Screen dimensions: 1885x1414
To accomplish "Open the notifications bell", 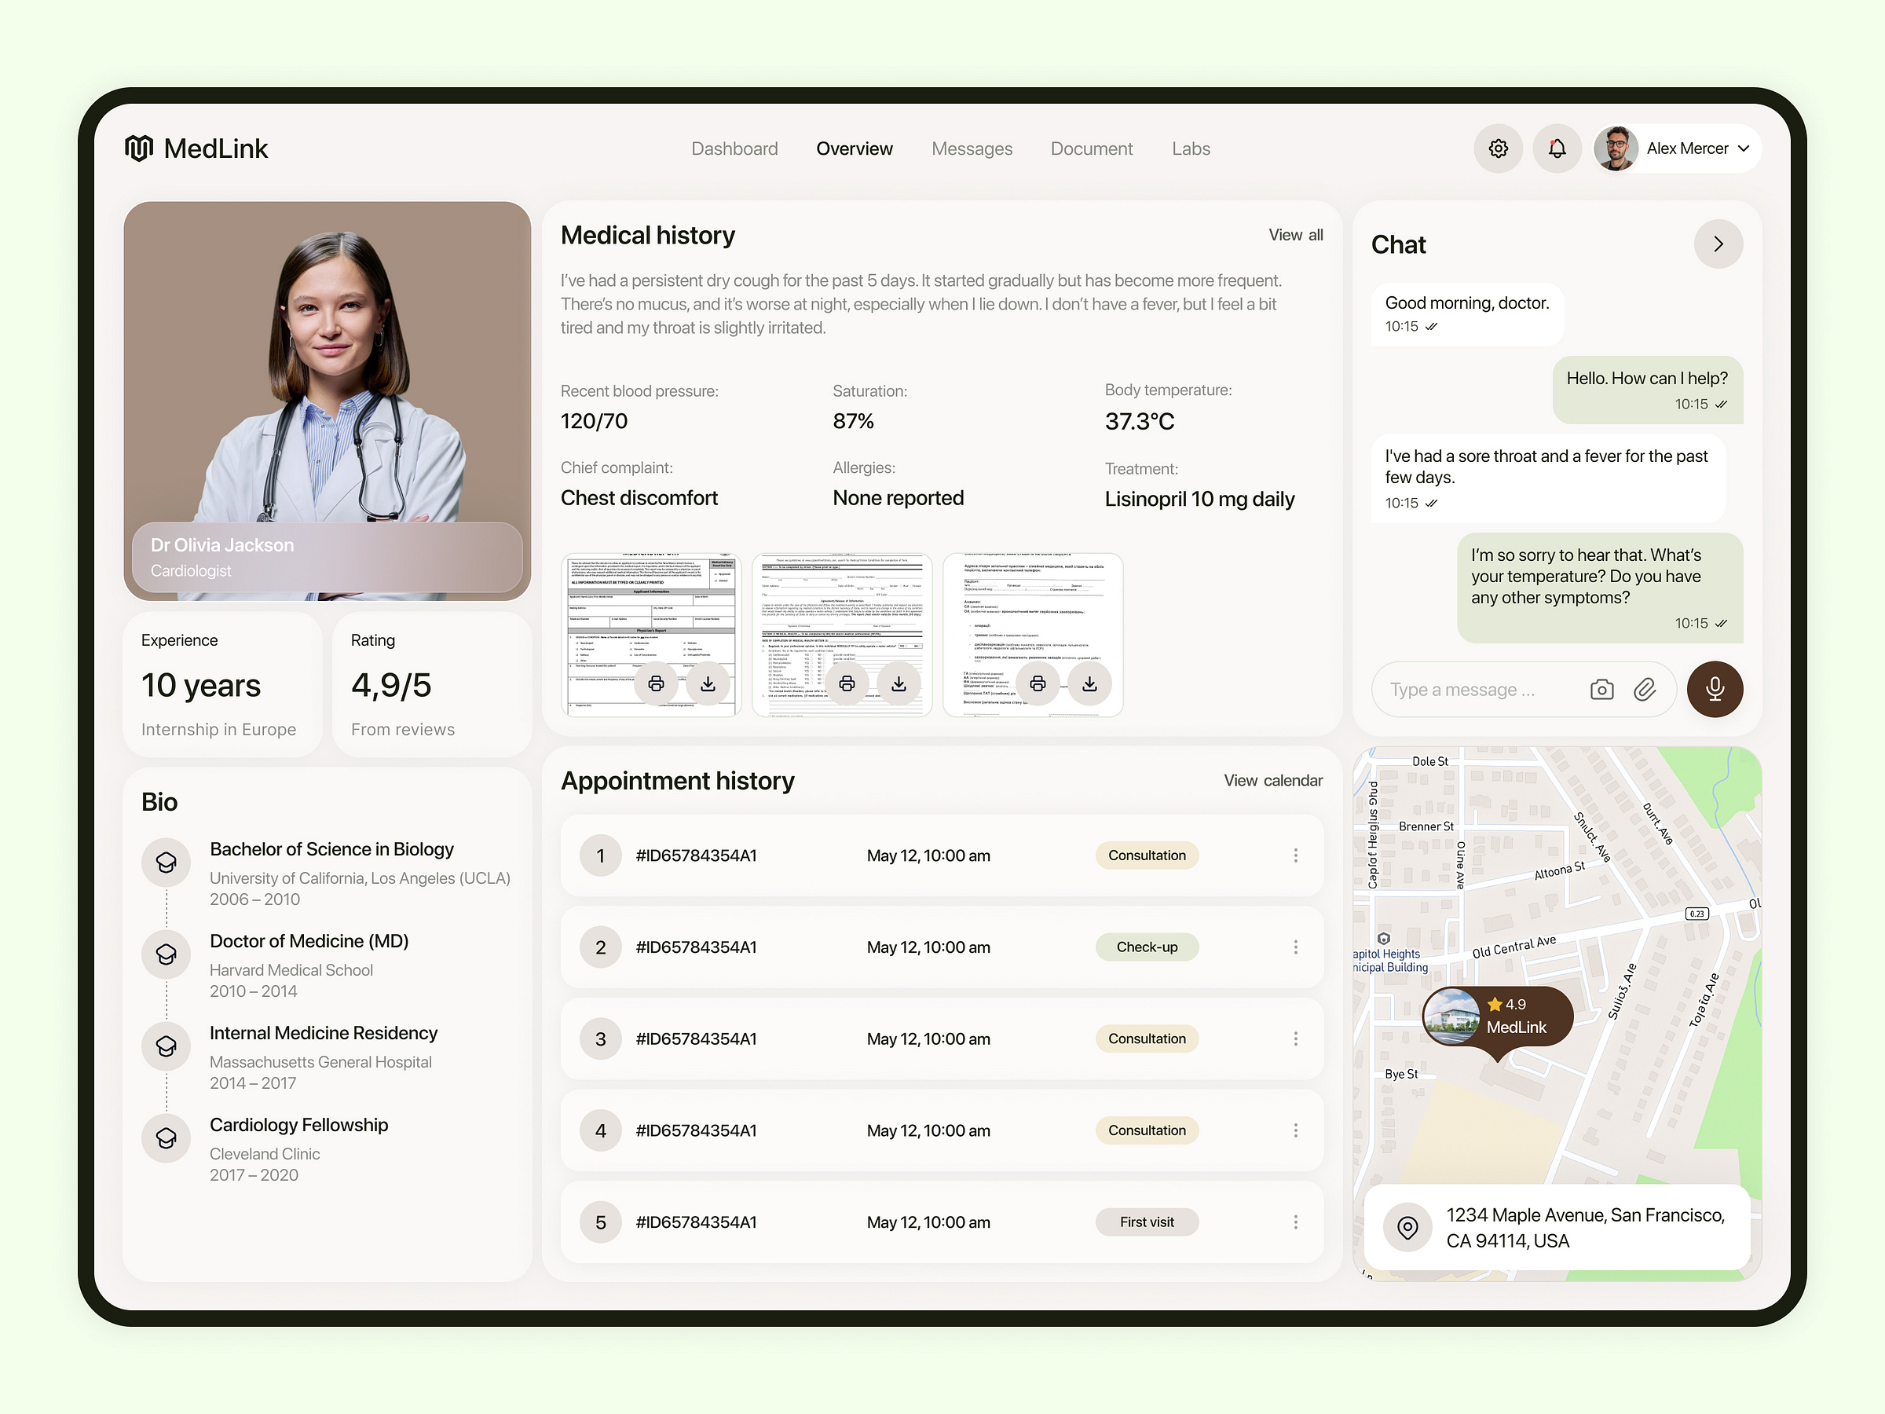I will (x=1557, y=148).
